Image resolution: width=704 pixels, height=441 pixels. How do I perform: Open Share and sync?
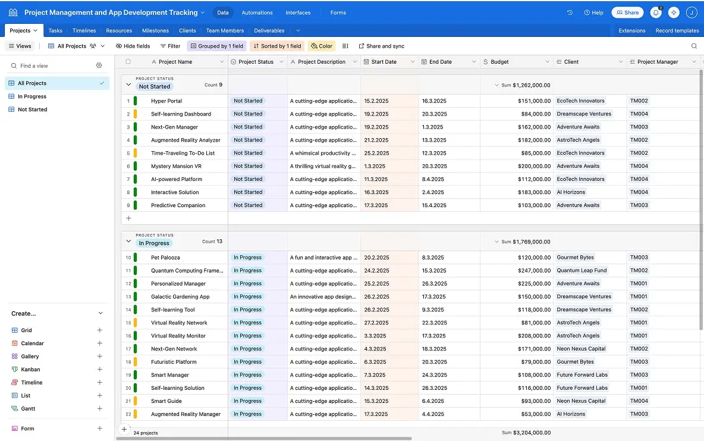(x=381, y=46)
